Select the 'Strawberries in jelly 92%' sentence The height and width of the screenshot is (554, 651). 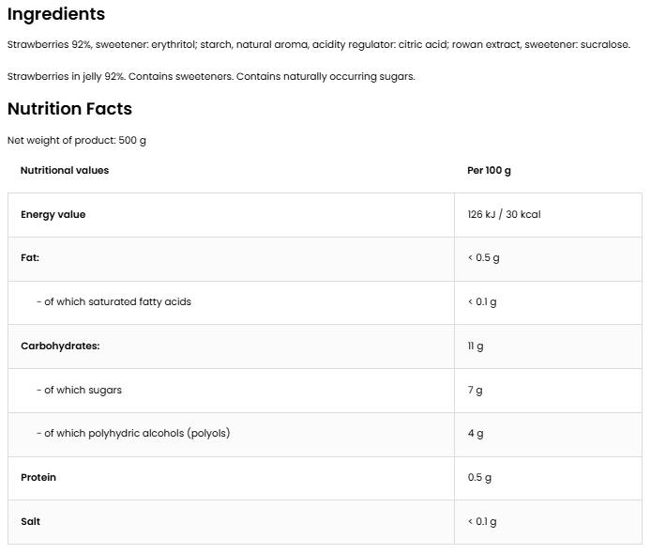211,76
